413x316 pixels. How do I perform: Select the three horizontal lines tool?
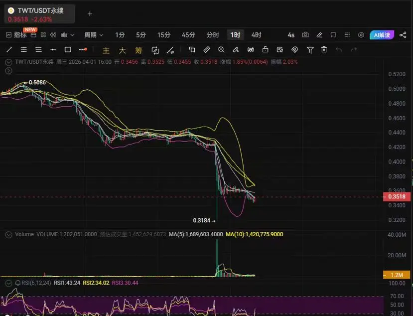pyautogui.click(x=38, y=49)
